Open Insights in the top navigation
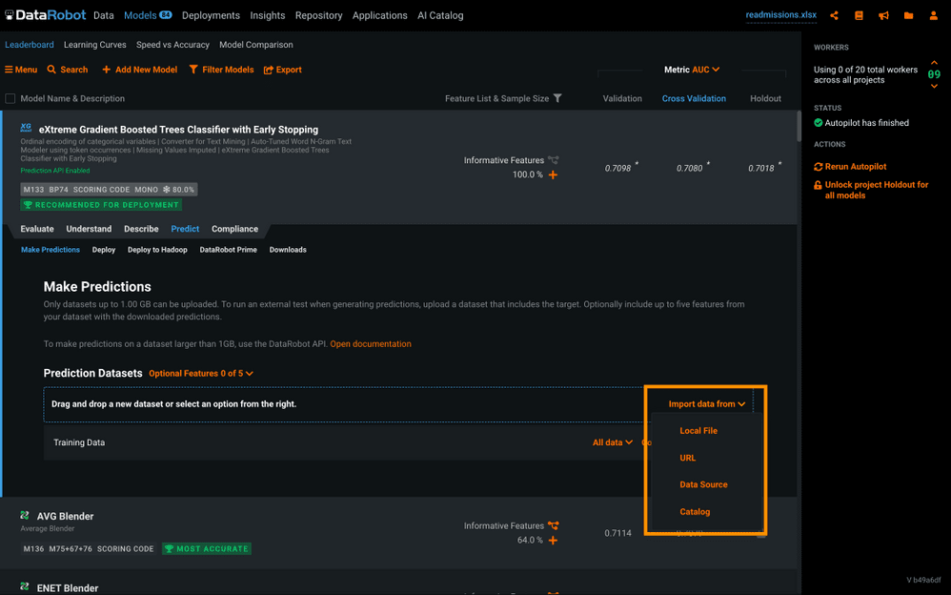The image size is (951, 595). pos(268,16)
